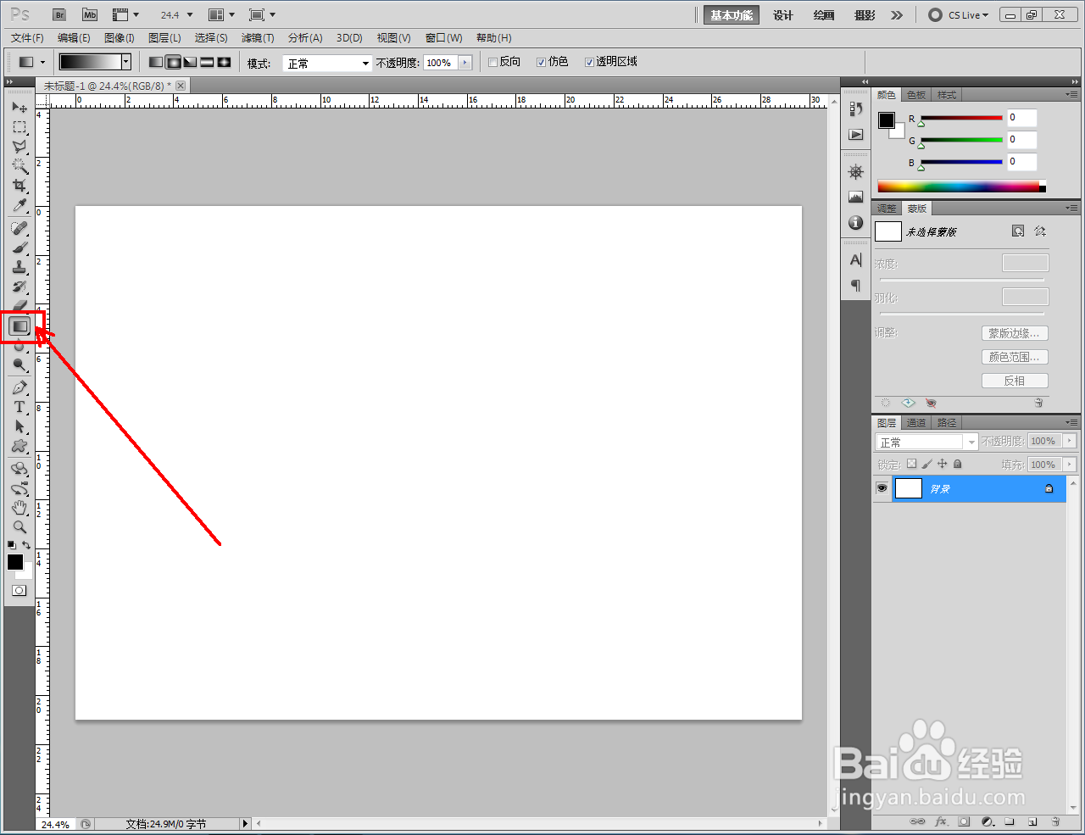
Task: Open the Paragraph panel icon
Action: (856, 285)
